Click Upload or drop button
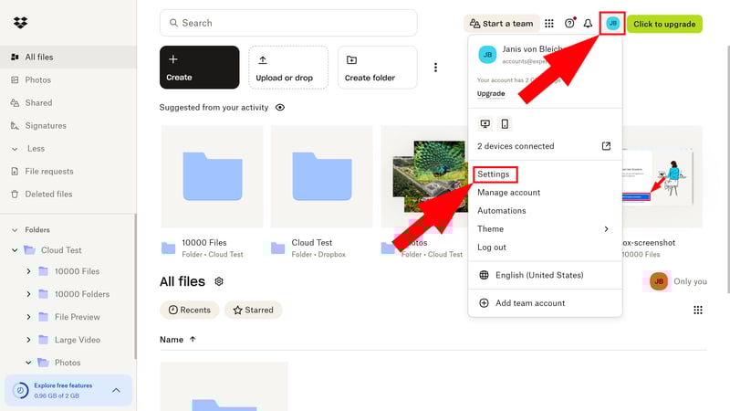 [x=288, y=68]
